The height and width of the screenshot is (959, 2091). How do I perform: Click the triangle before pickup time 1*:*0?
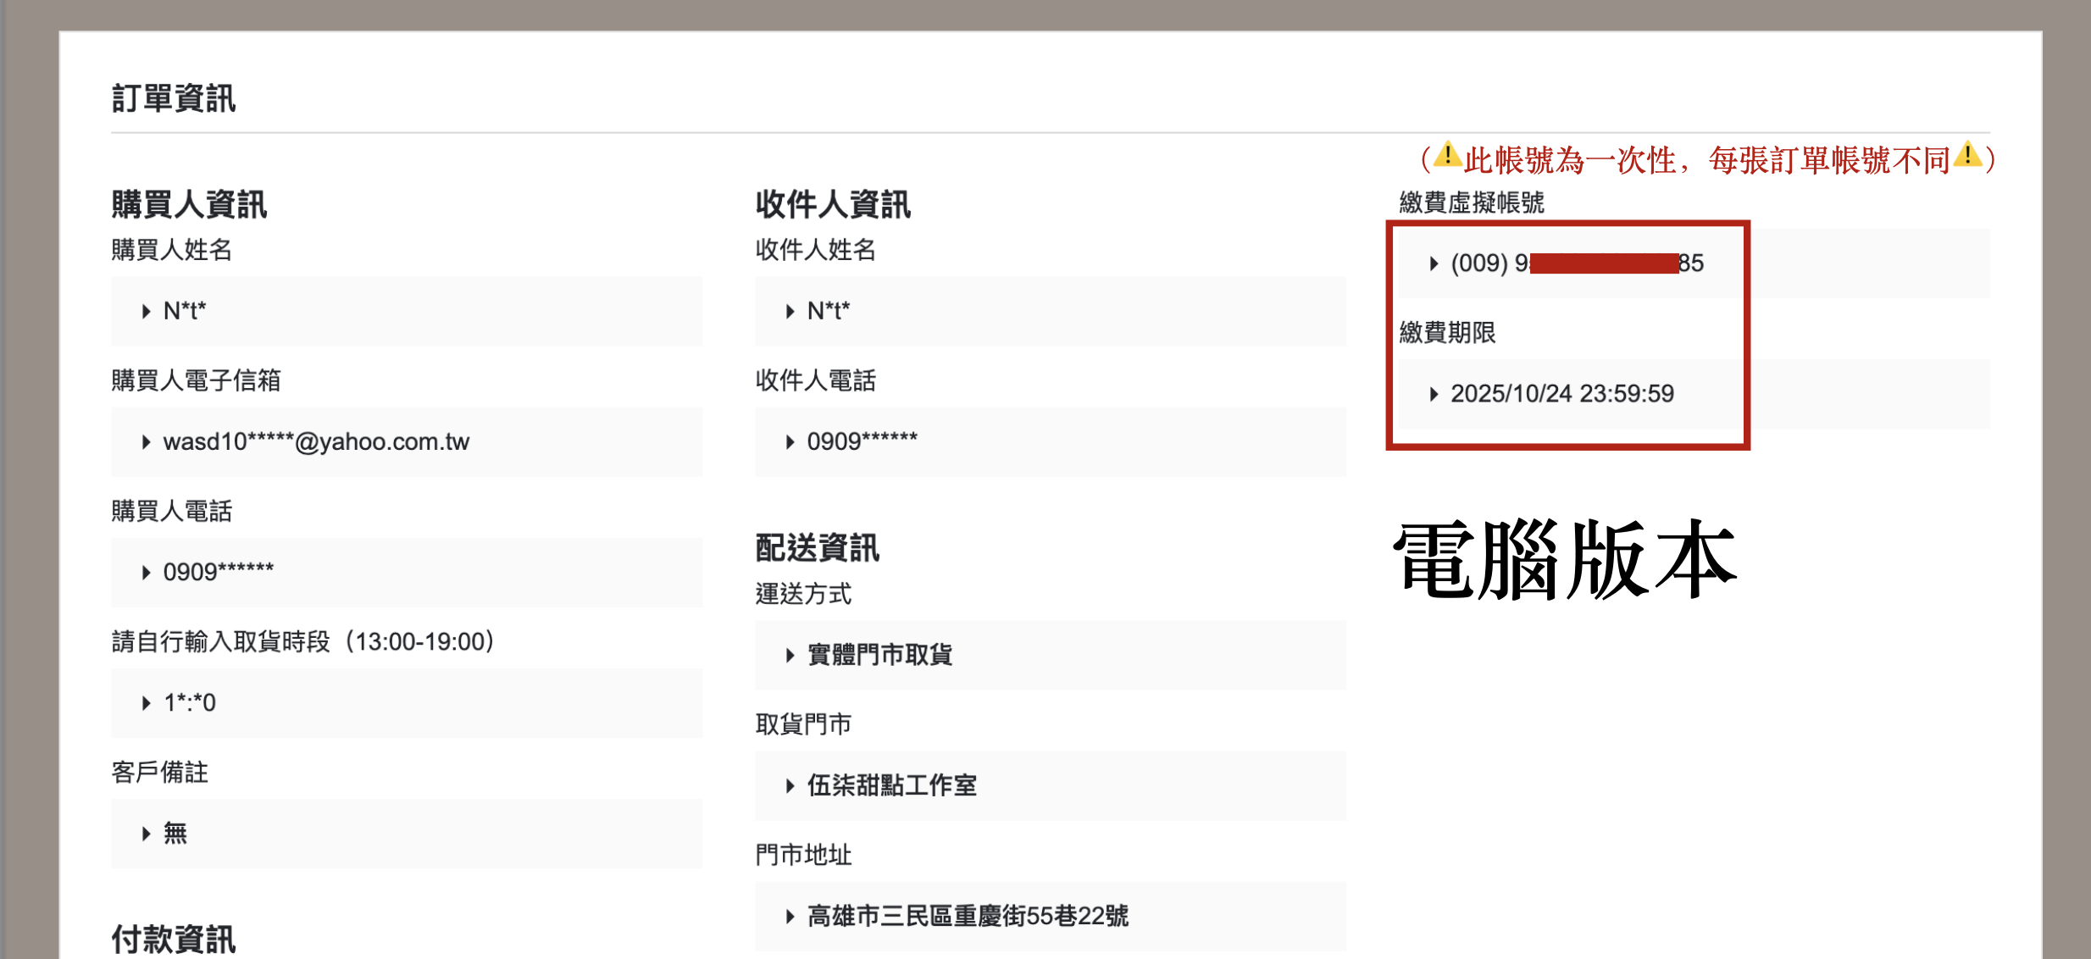147,703
